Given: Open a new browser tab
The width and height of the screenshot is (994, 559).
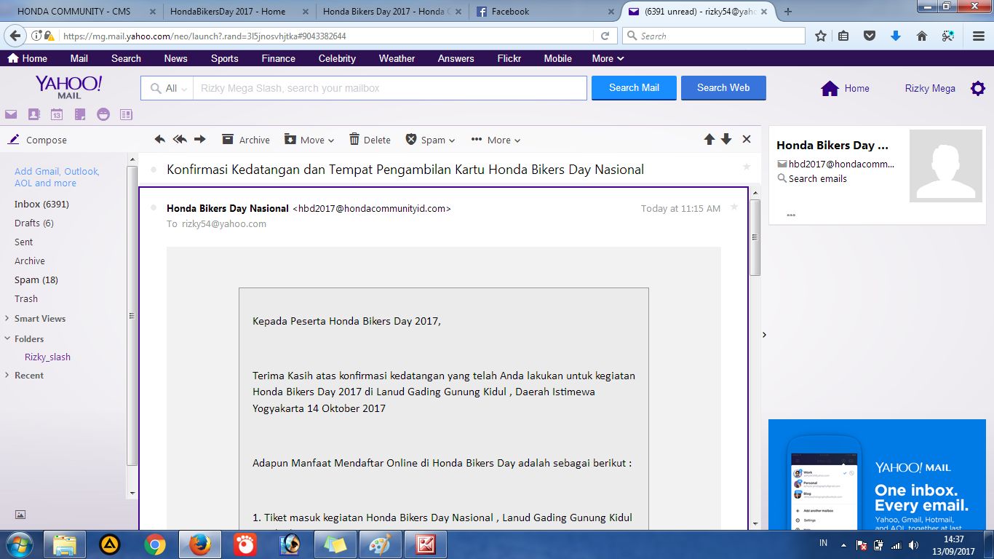Looking at the screenshot, I should pyautogui.click(x=788, y=12).
